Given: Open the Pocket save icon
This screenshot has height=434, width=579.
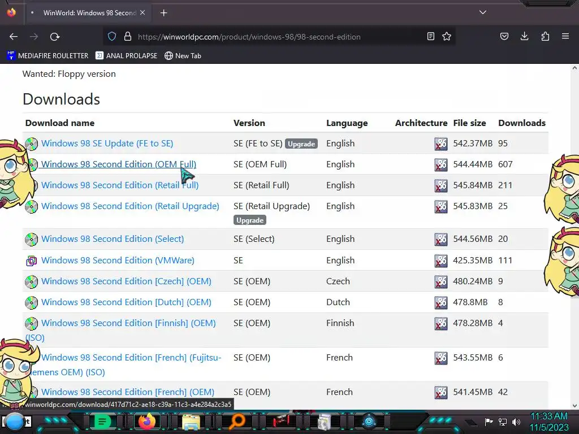Looking at the screenshot, I should [x=504, y=37].
